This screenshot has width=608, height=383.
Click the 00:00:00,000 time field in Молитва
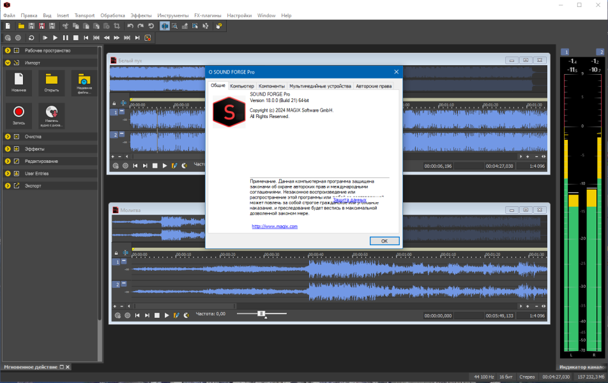click(x=437, y=315)
